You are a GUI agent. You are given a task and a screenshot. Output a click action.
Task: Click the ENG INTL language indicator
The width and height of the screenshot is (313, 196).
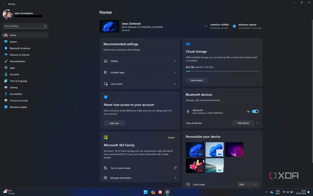(278, 192)
